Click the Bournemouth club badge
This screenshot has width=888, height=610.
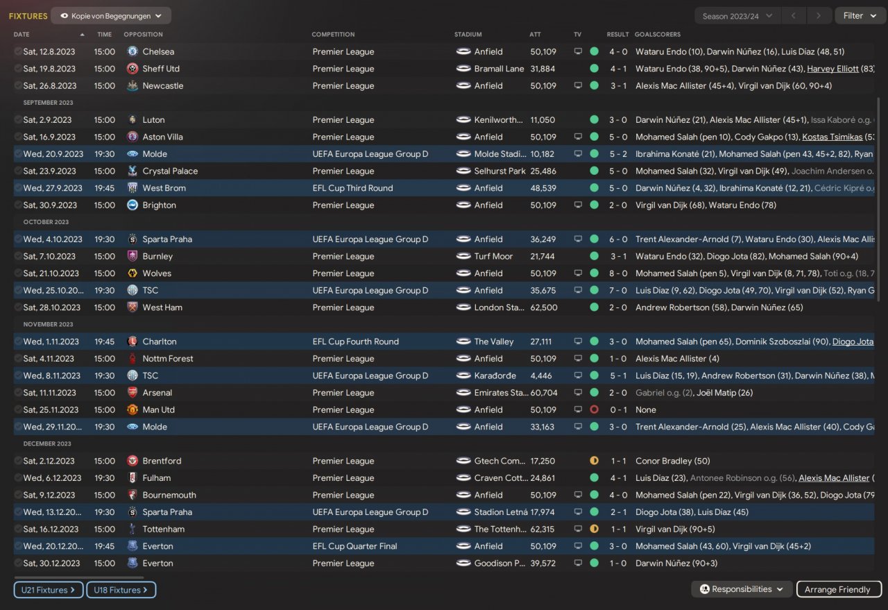133,495
